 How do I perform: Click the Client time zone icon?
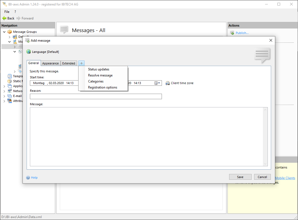click(x=168, y=83)
